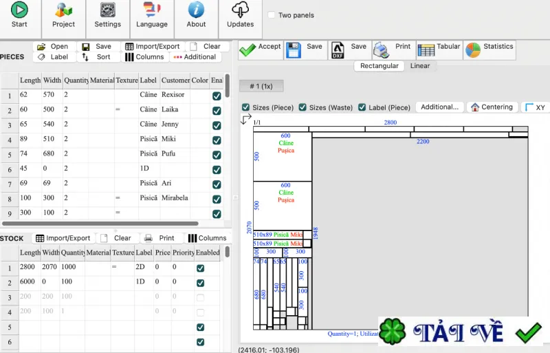This screenshot has height=353, width=550.
Task: Switch to the Linear tab
Action: (x=420, y=66)
